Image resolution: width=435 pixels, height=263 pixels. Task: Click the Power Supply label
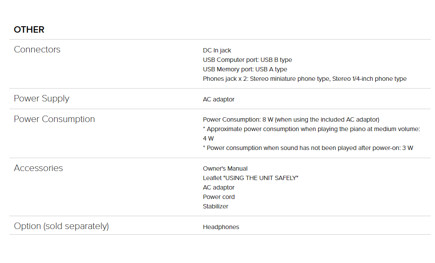pos(42,98)
